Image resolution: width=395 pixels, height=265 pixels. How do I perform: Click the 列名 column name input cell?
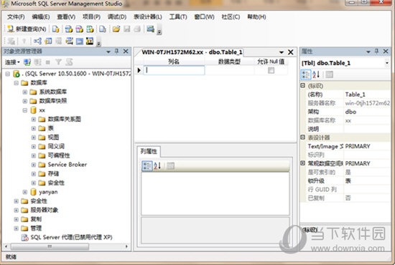click(x=174, y=70)
